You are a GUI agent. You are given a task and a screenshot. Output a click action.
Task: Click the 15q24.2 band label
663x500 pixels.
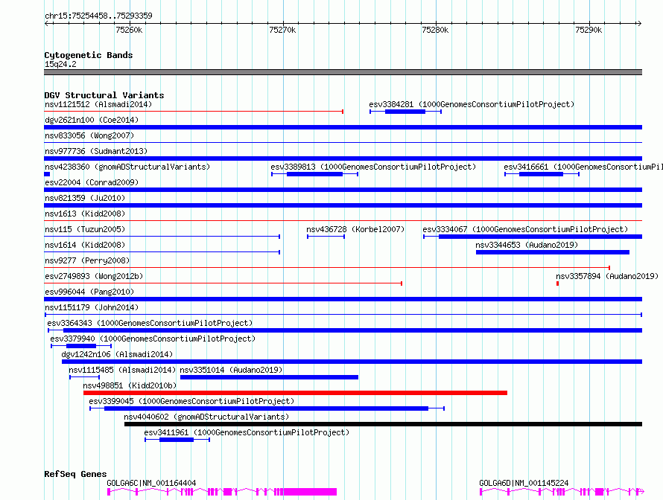[x=60, y=64]
